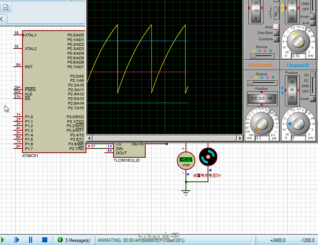
Task: Click the P2.7/A15 pin label
Action: (x=76, y=108)
